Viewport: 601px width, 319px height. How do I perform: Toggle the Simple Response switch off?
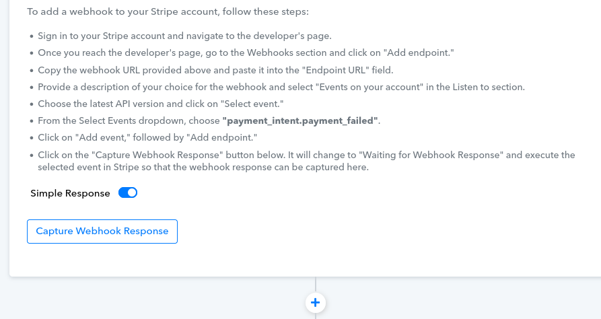click(x=128, y=193)
